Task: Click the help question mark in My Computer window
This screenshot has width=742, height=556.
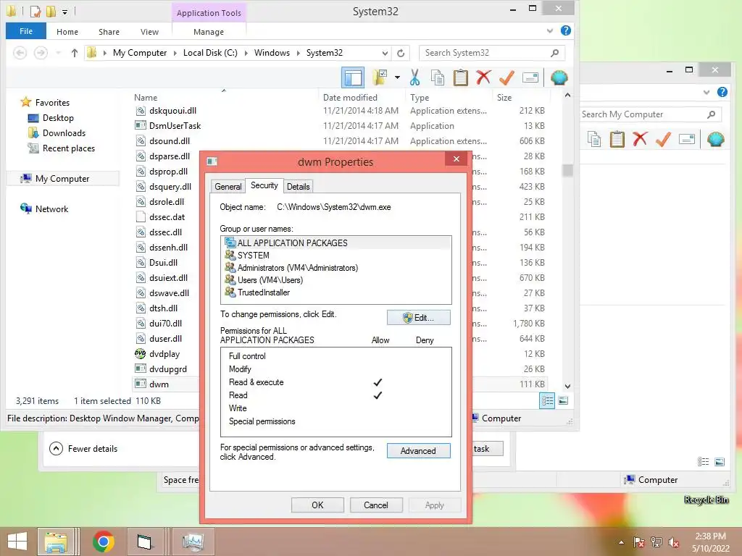Action: 722,92
